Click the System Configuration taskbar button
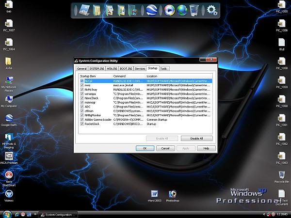This screenshot has width=291, height=218. (58, 215)
